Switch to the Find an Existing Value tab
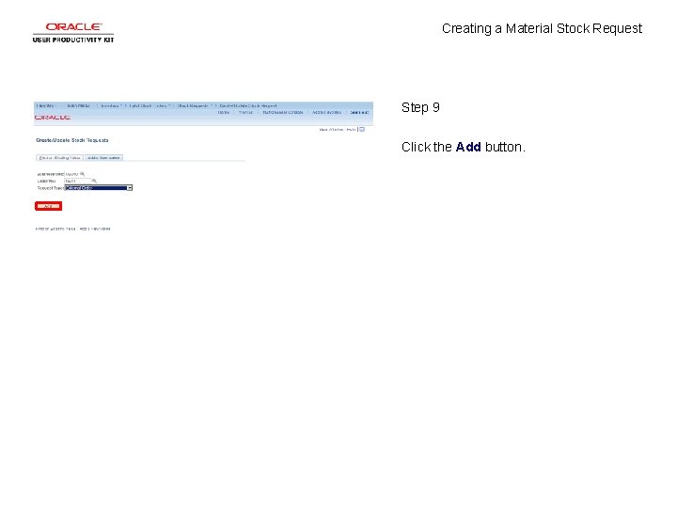 pos(59,158)
